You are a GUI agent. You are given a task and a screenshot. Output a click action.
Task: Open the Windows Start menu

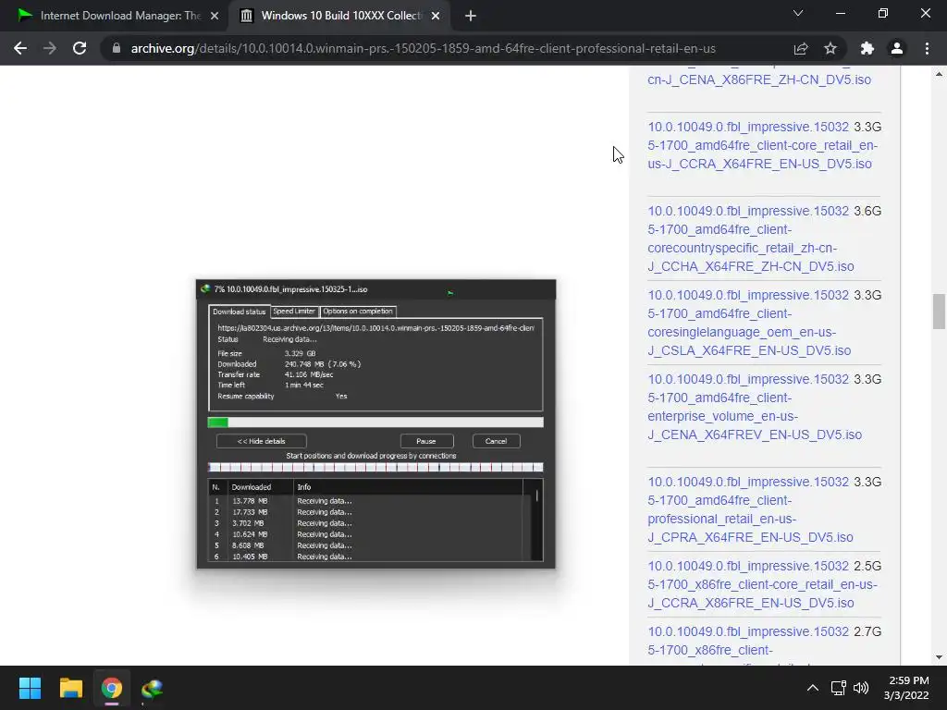tap(30, 688)
